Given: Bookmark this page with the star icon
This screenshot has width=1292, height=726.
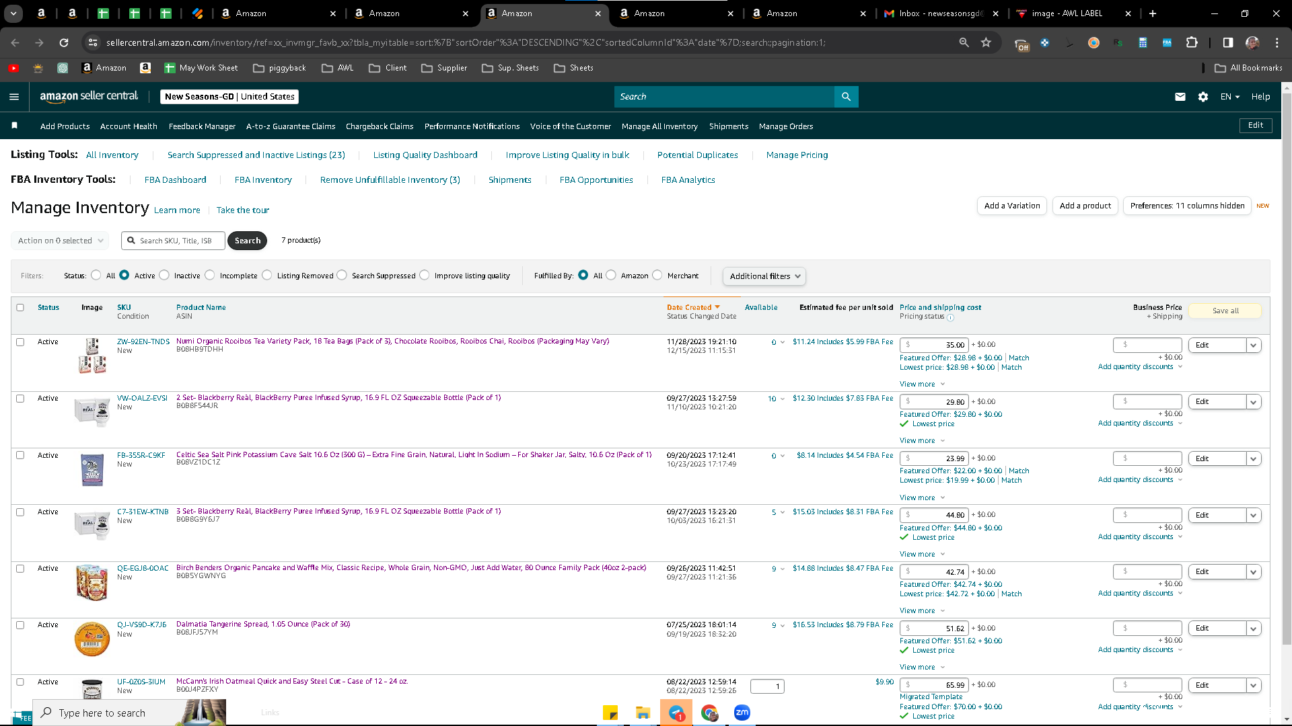Looking at the screenshot, I should point(986,42).
